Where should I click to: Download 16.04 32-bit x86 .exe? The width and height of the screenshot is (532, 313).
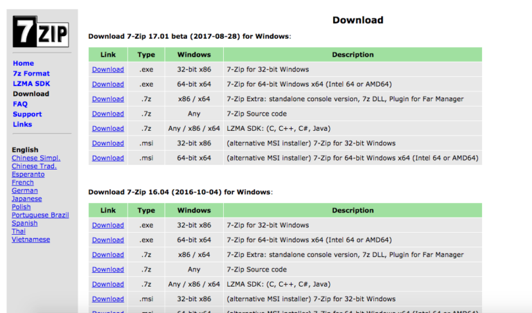click(x=107, y=225)
